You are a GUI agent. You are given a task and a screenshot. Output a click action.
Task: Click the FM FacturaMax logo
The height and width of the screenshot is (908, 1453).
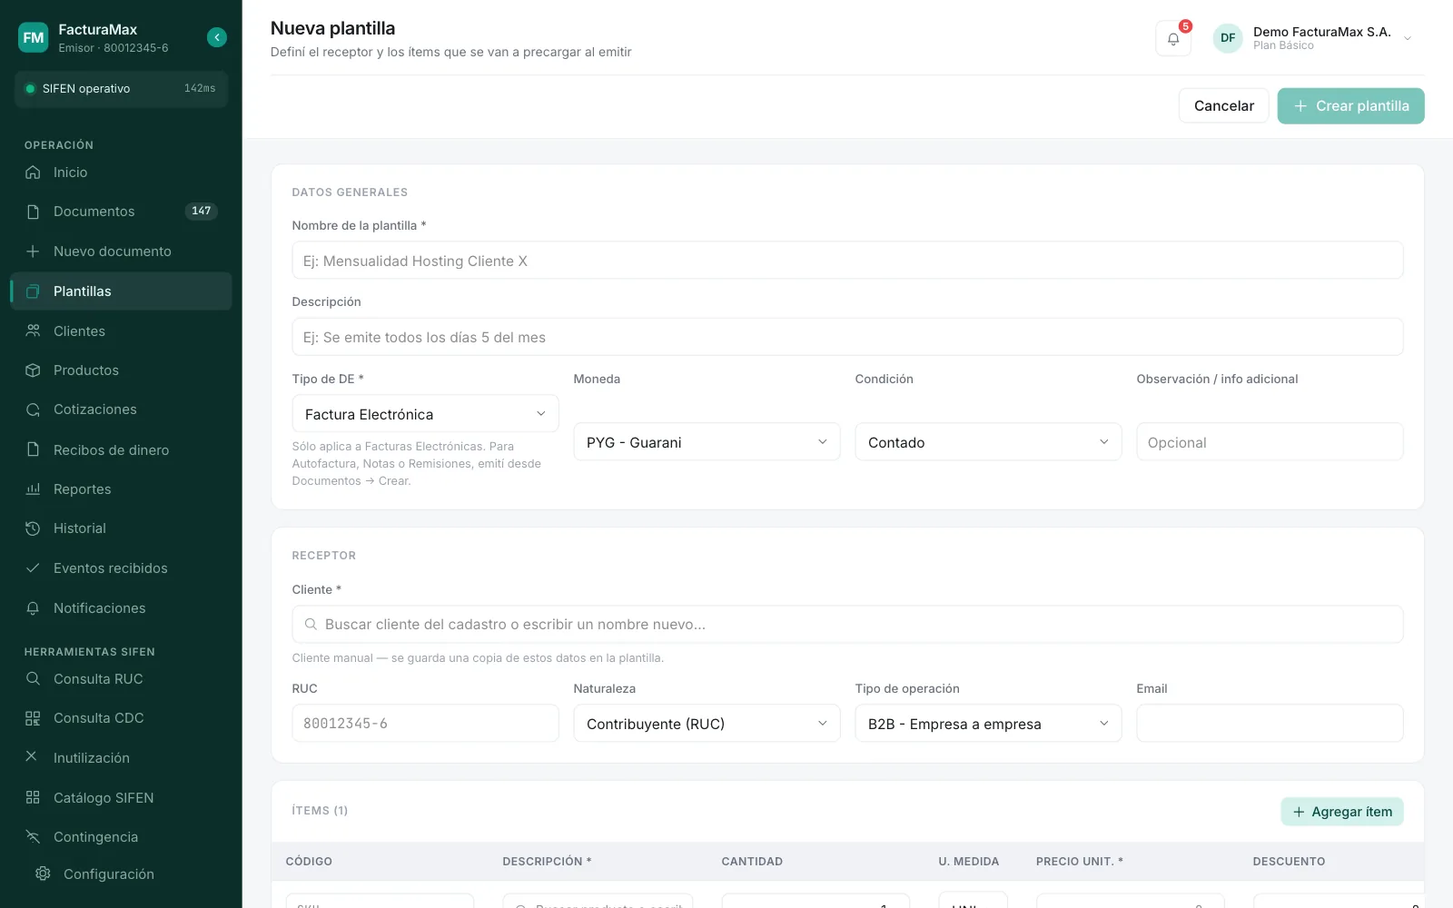(34, 37)
